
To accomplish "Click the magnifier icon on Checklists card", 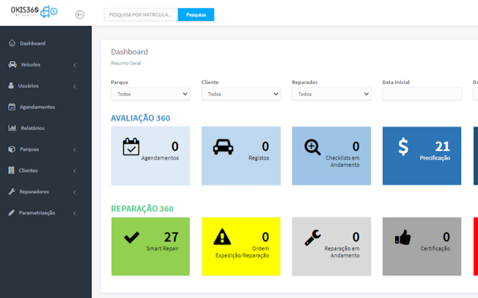I will pyautogui.click(x=313, y=147).
